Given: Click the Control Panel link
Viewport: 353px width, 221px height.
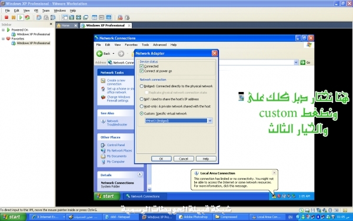Looking at the screenshot, I should [x=116, y=145].
